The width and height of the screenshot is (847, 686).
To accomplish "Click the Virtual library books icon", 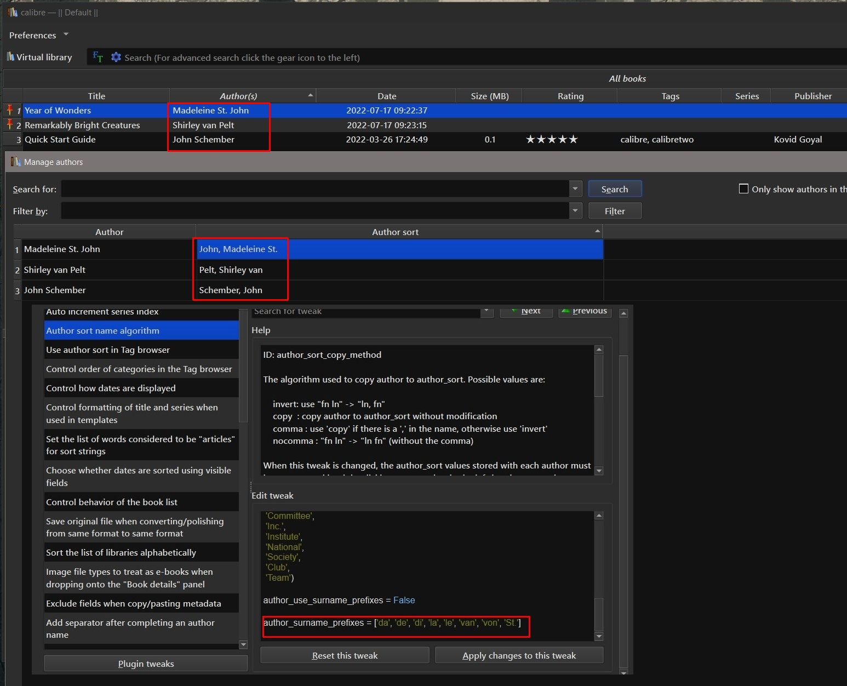I will [10, 57].
